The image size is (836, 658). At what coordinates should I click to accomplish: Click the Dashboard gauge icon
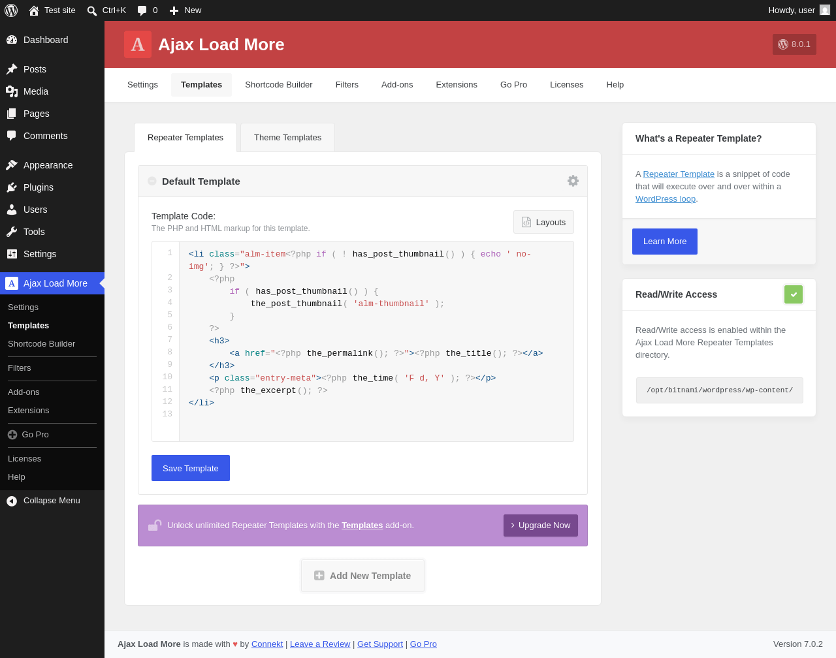click(12, 40)
